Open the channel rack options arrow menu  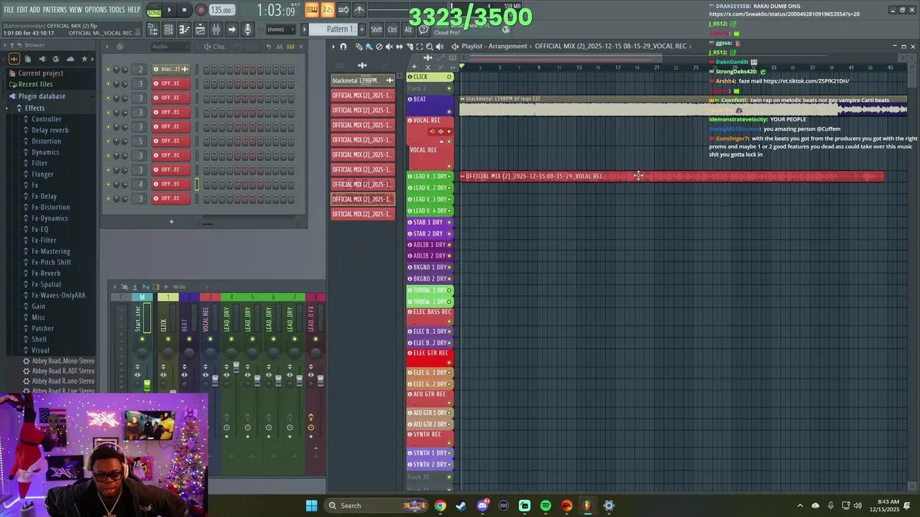point(107,47)
